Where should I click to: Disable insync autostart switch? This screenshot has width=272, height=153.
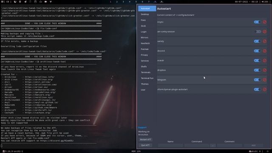pos(258,22)
